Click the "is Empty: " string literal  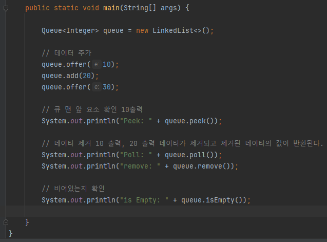point(144,200)
